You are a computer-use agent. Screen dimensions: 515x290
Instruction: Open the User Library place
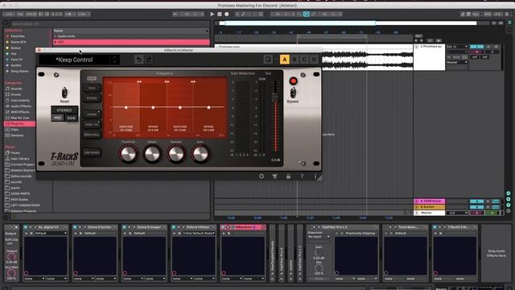coord(19,159)
